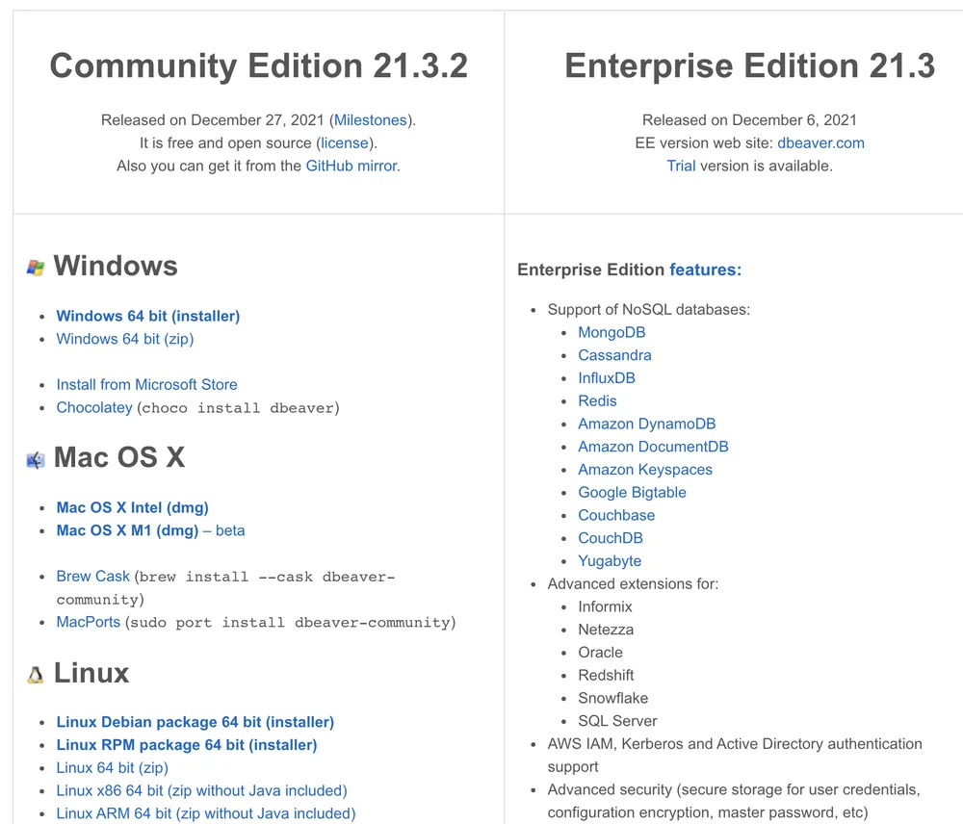The image size is (963, 824).
Task: Click the Mac OS X Finder icon
Action: click(36, 460)
